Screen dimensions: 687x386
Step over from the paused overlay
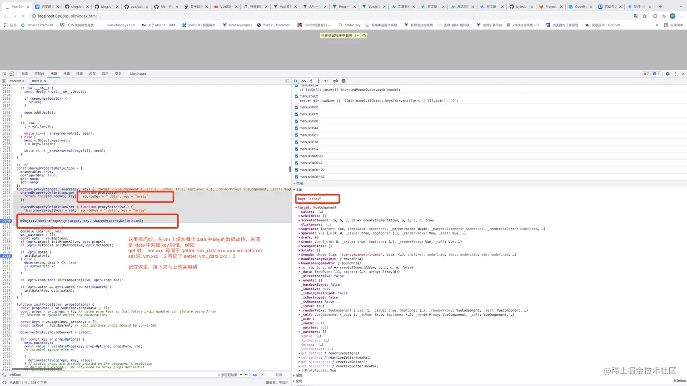click(x=364, y=35)
